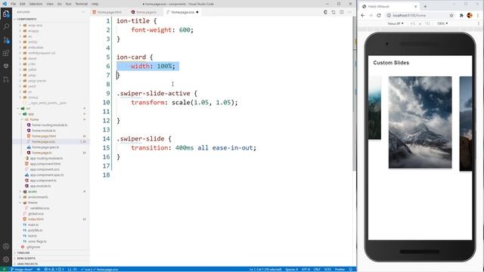The width and height of the screenshot is (484, 272).
Task: Collapse the app folder in explorer
Action: tap(30, 114)
